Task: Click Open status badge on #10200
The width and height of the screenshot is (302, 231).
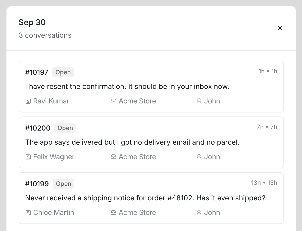Action: point(65,128)
